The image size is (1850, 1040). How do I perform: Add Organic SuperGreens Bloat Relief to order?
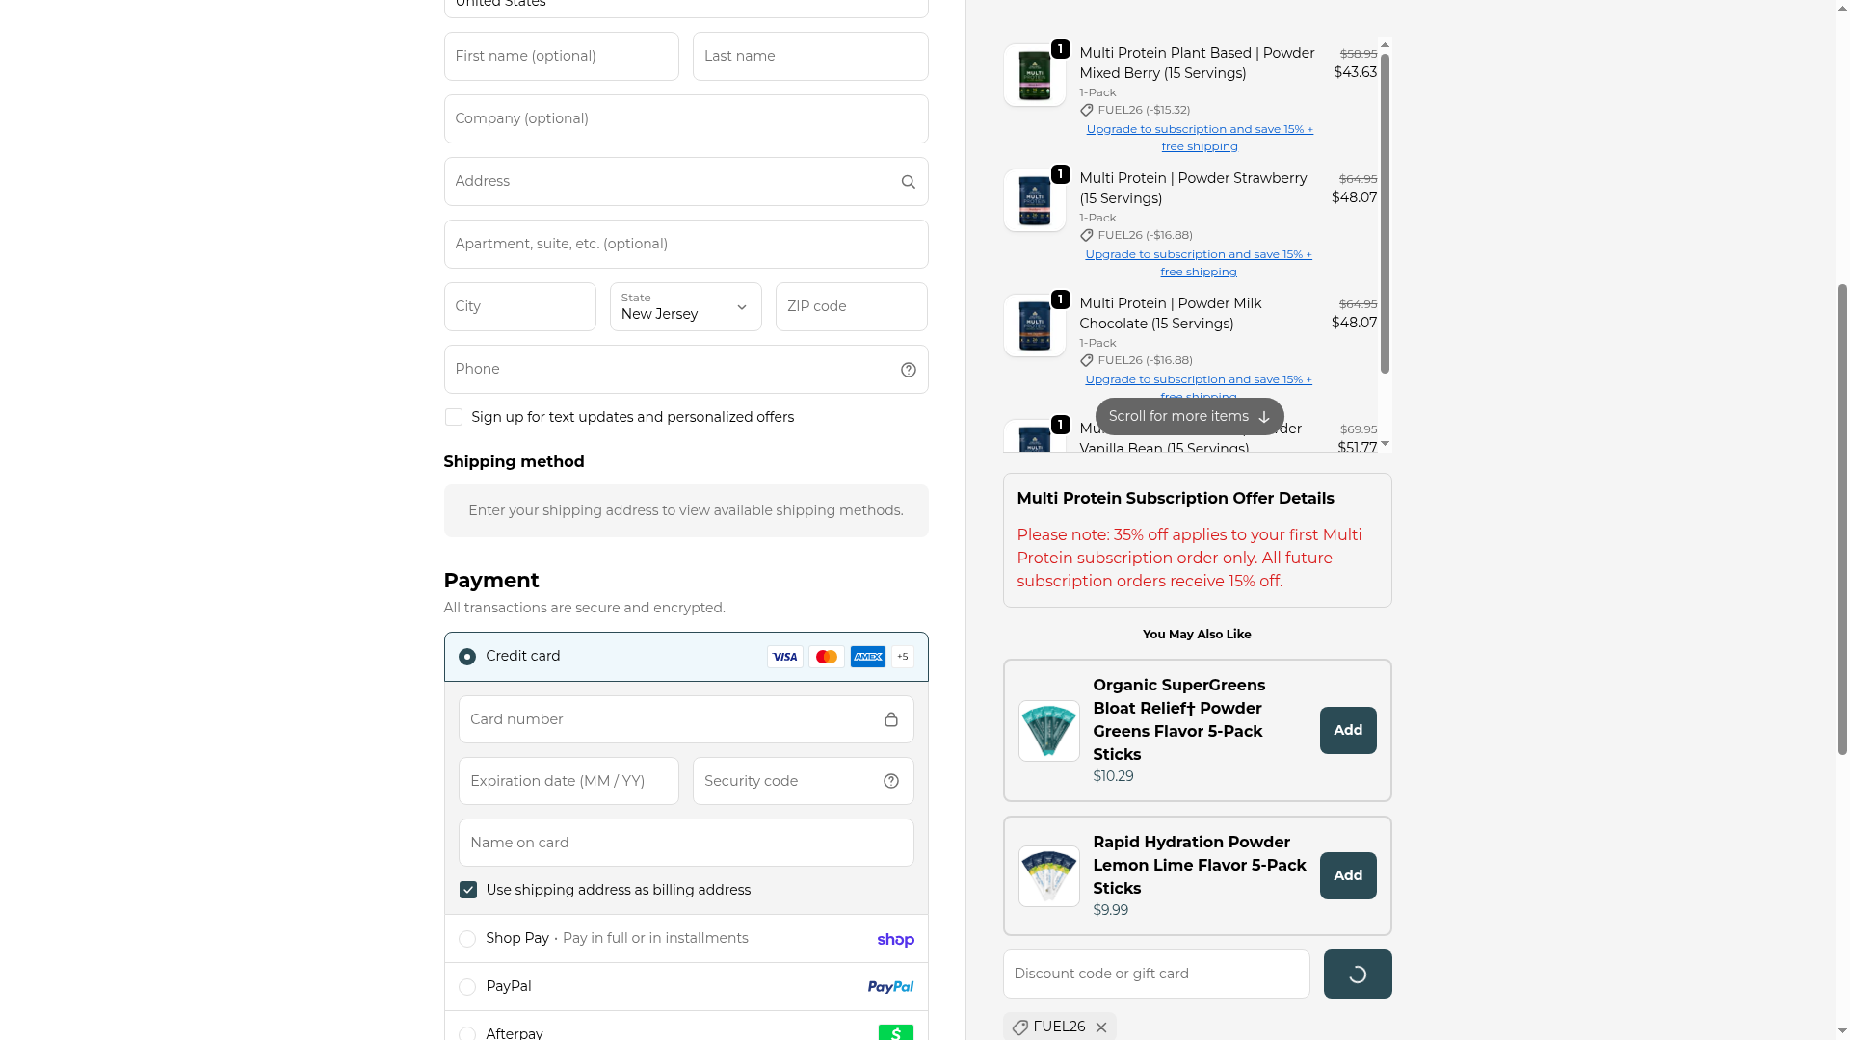(x=1347, y=730)
